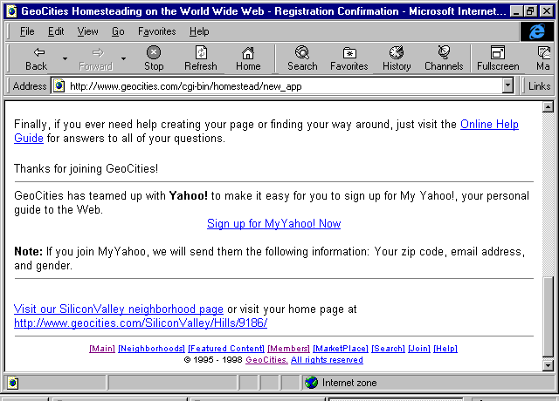The image size is (559, 401).
Task: Open the Go menu
Action: 118,31
